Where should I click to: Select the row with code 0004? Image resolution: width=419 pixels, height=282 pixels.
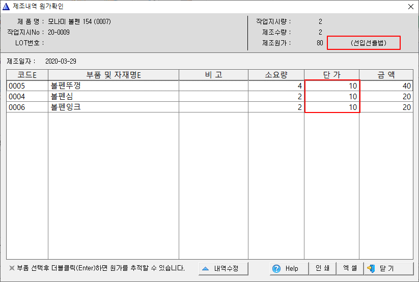[210, 97]
